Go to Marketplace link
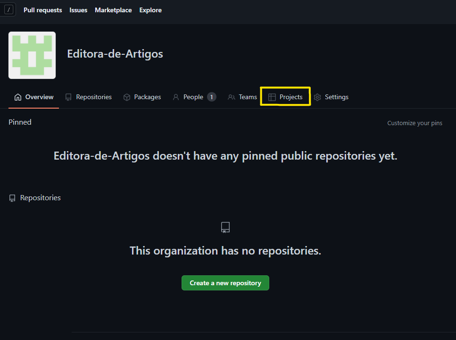 pos(113,10)
